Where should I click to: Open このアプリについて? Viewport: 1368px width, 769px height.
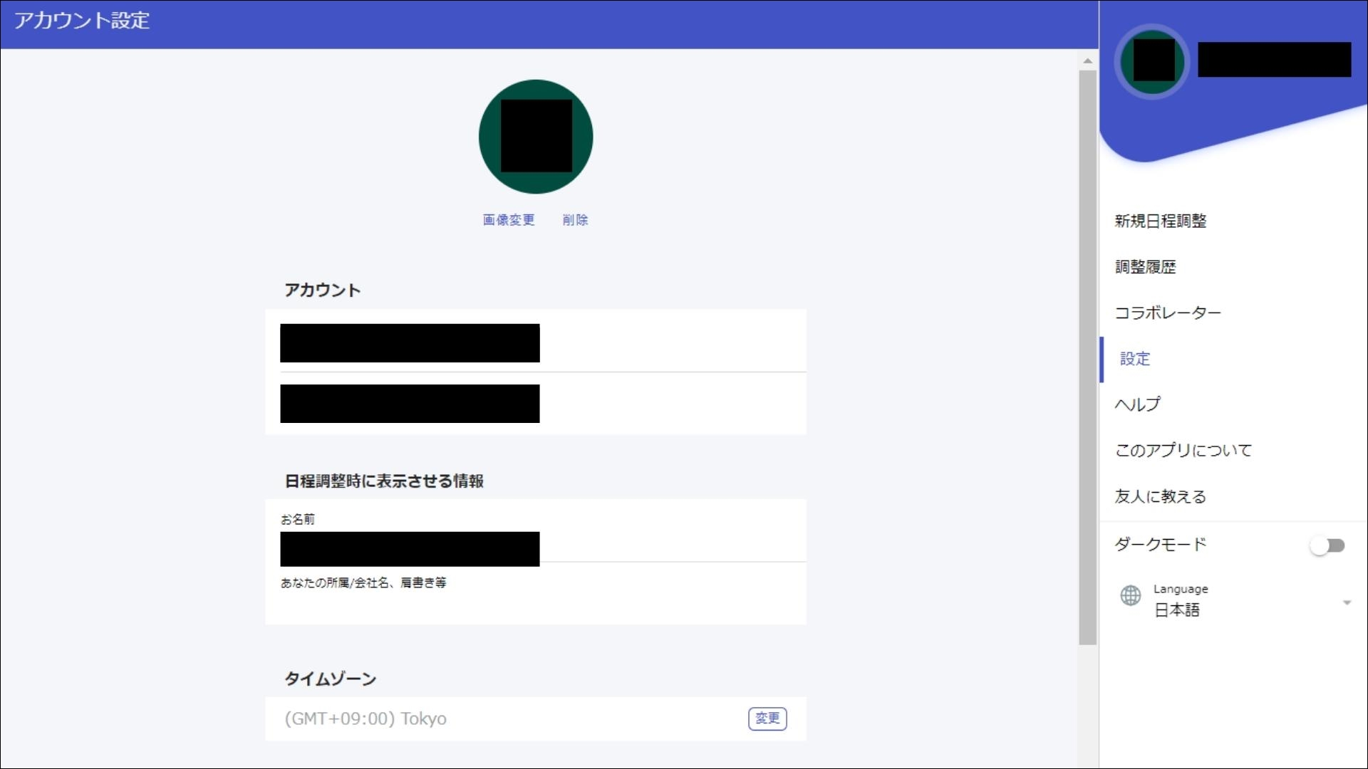[x=1183, y=450]
